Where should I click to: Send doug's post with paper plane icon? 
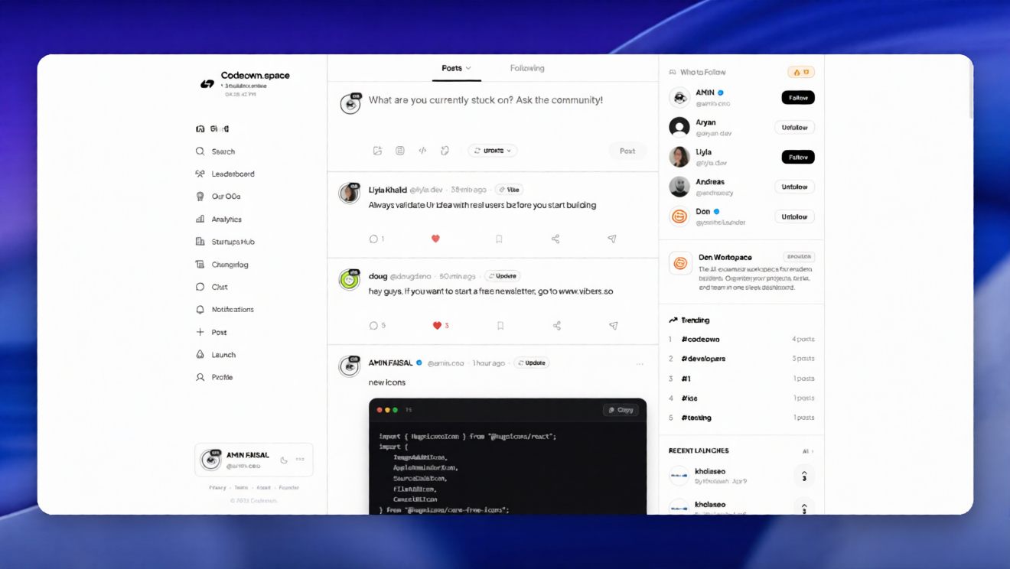click(x=613, y=325)
